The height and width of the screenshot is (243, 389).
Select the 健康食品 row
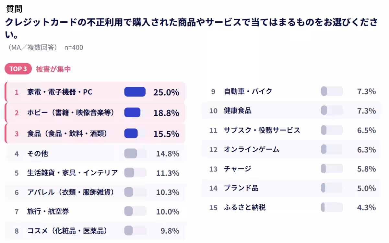(292, 110)
